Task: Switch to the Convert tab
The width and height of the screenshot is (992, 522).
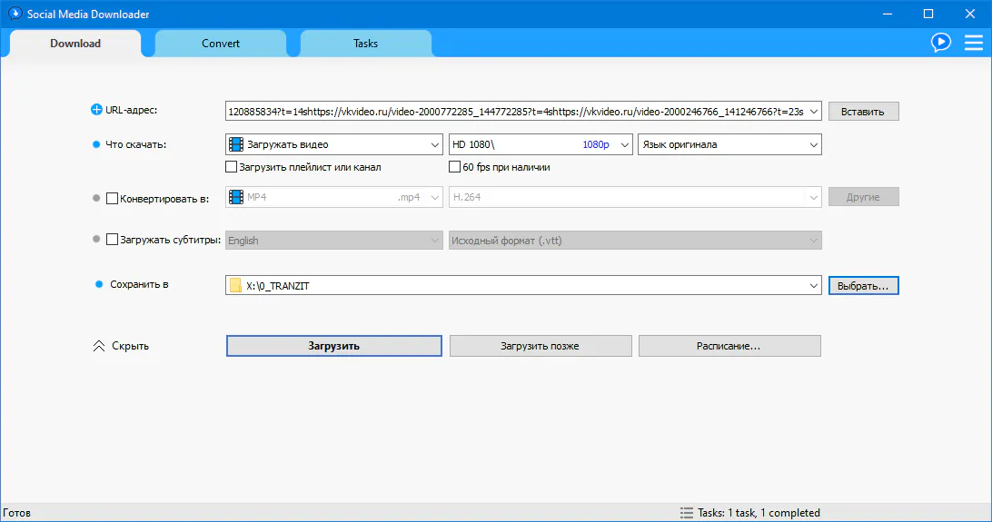Action: click(221, 44)
